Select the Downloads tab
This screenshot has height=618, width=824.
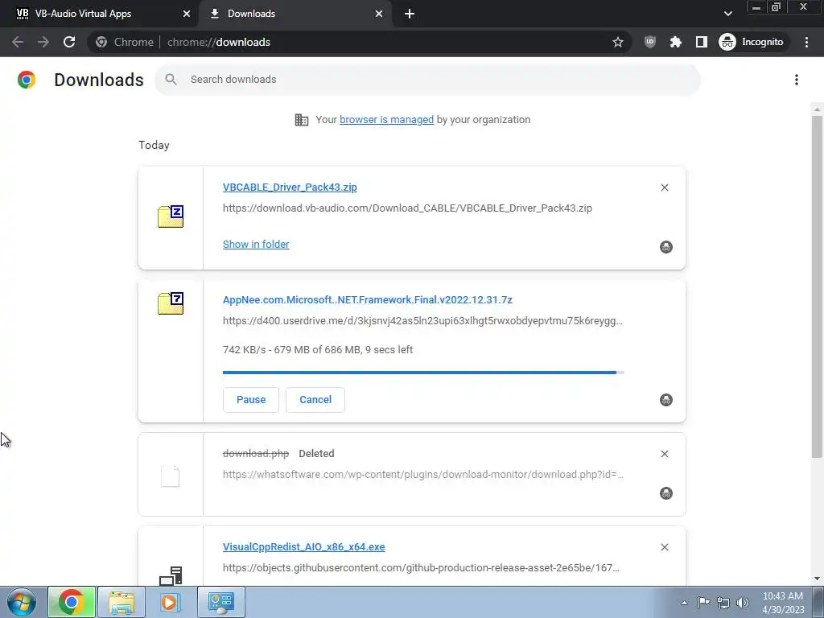296,14
